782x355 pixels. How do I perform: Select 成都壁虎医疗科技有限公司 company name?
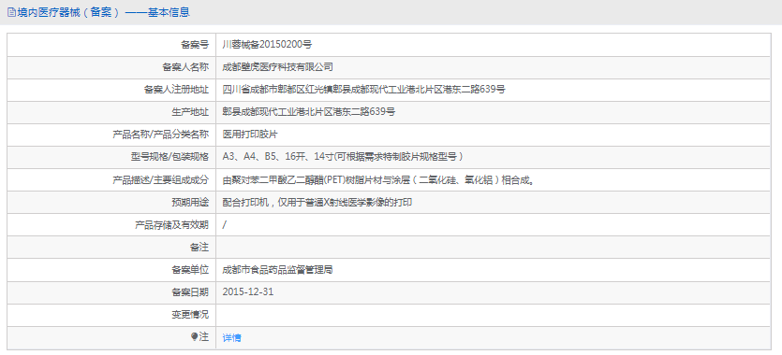(278, 67)
